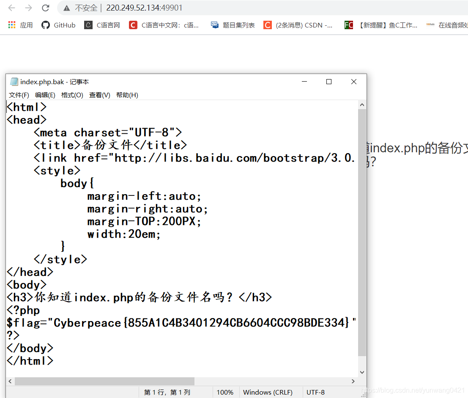Minimize the Notepad window

[304, 82]
